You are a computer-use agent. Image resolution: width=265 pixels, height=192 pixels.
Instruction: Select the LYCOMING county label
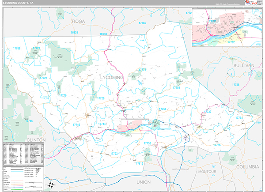tap(109, 78)
